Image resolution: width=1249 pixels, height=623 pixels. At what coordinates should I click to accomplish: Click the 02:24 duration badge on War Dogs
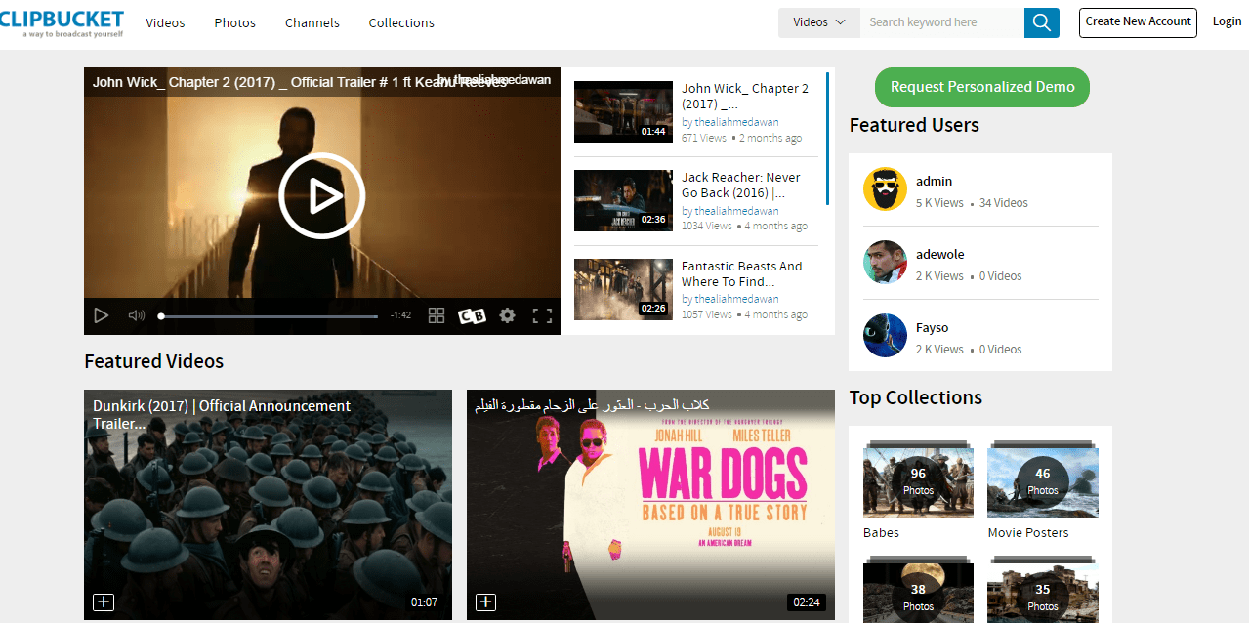807,602
